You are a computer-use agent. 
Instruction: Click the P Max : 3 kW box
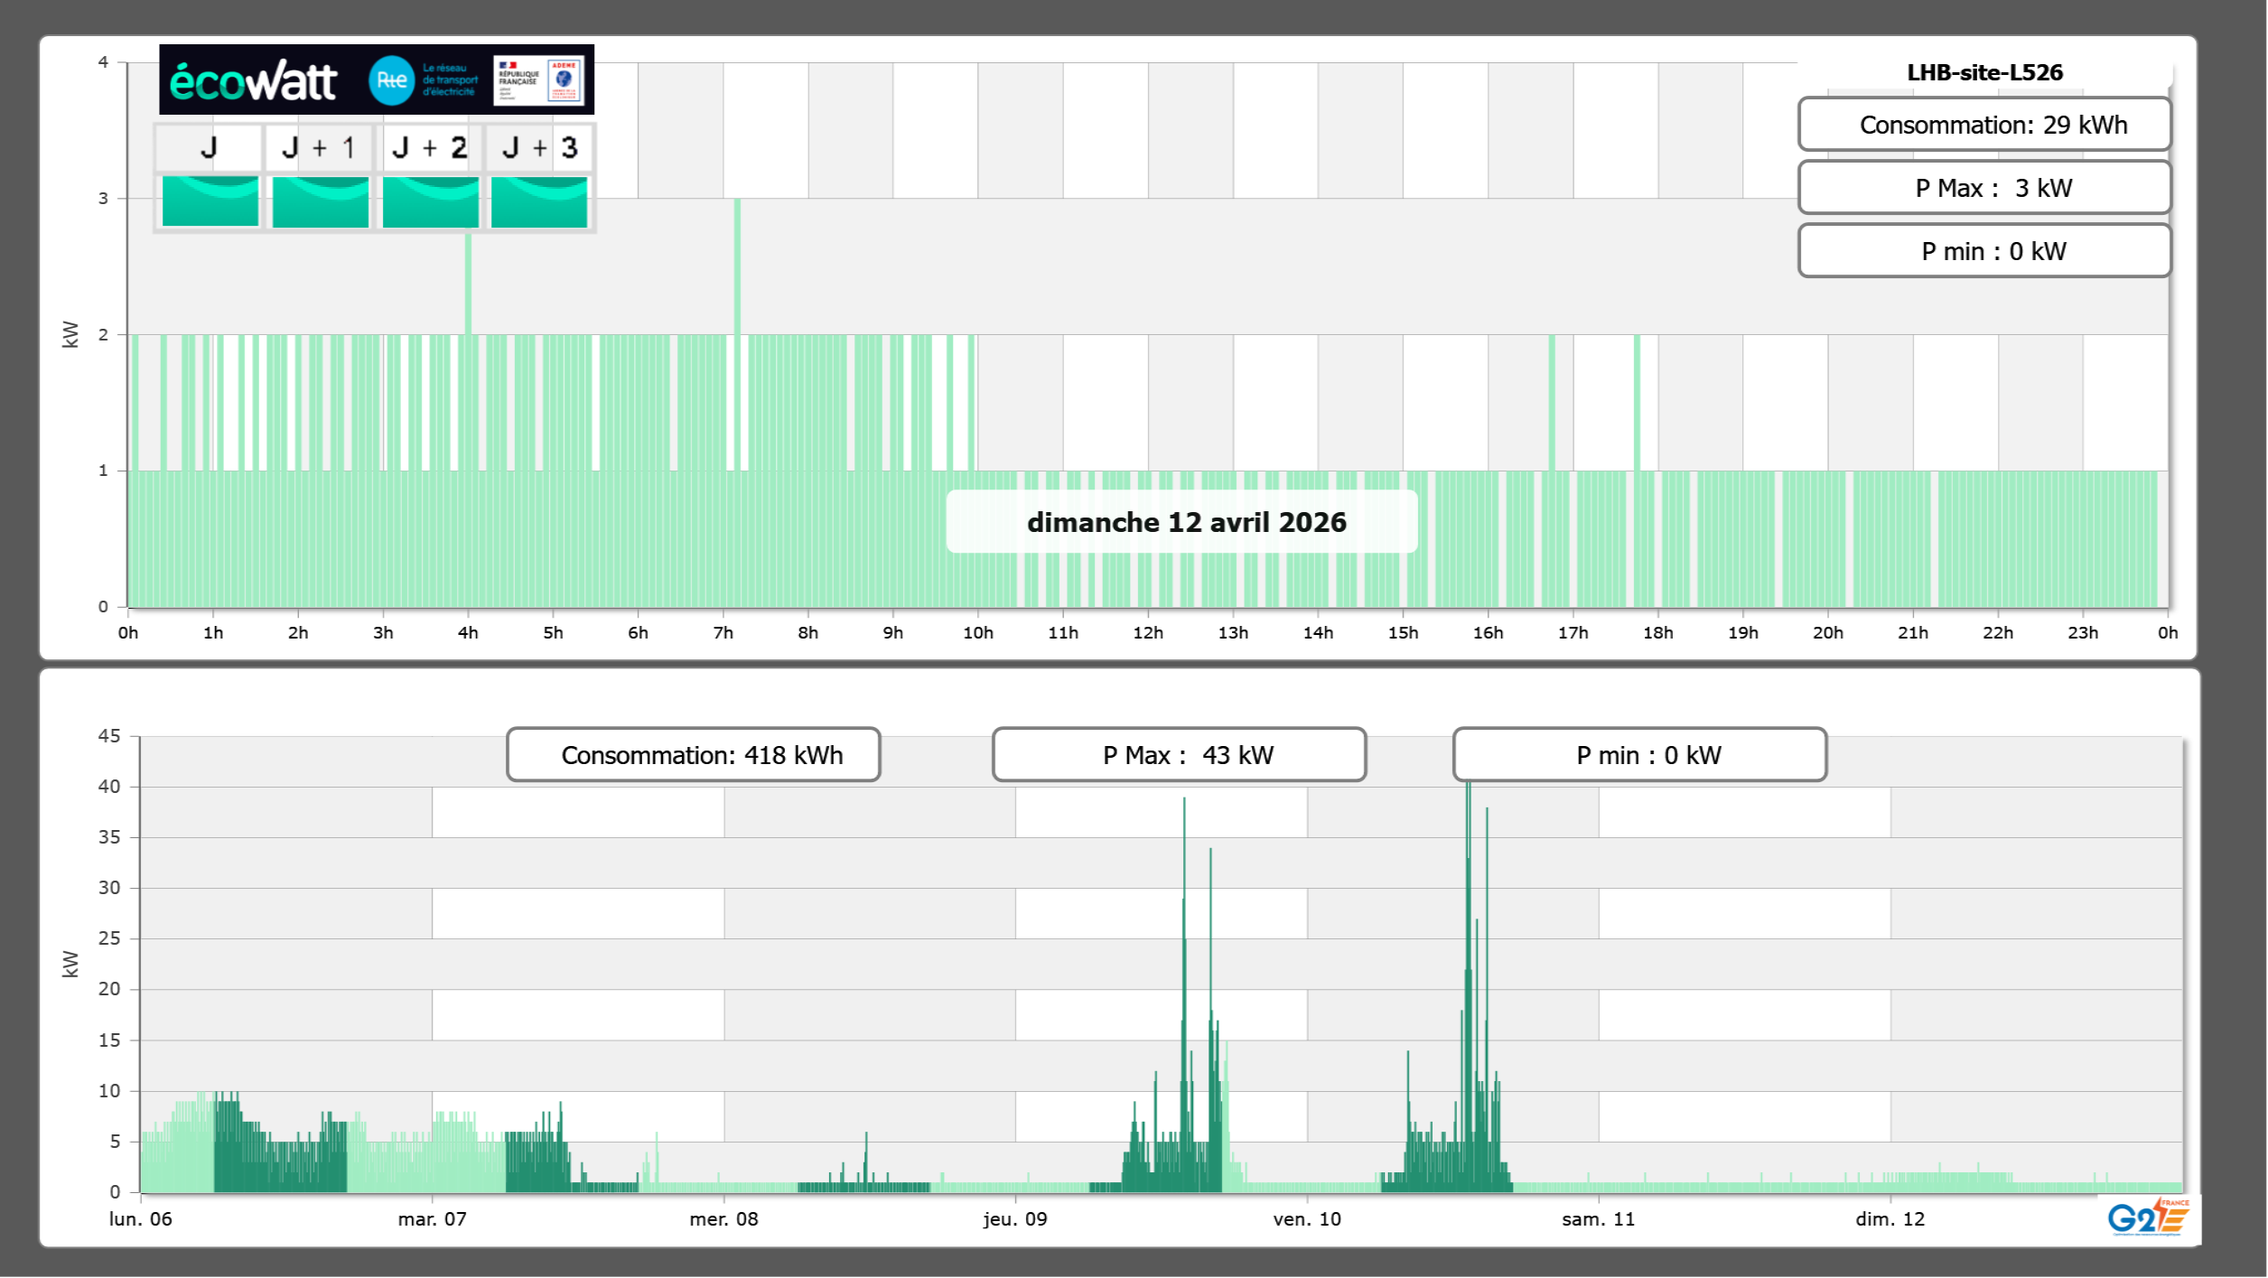click(x=1983, y=188)
